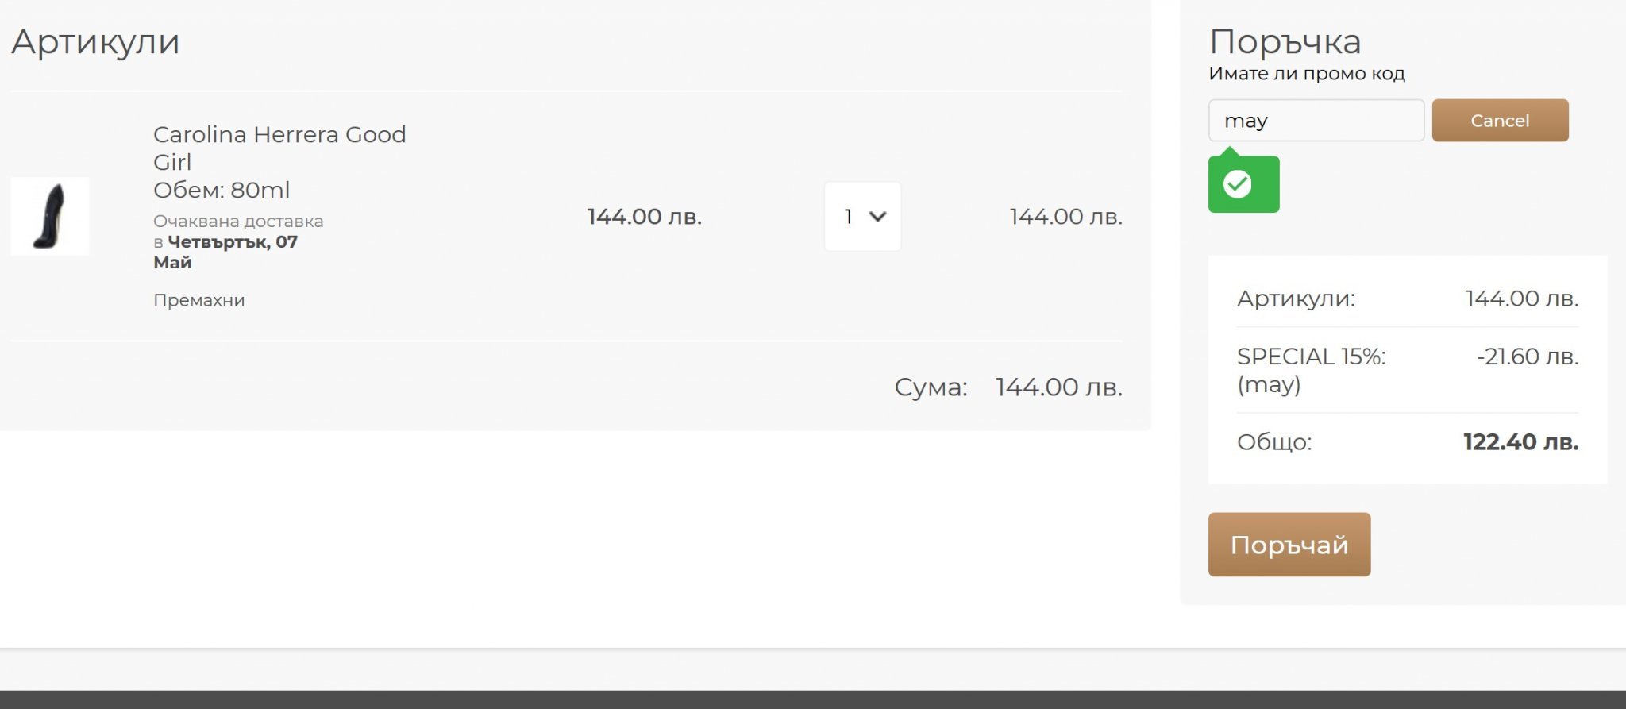Click the Общо label in order summary
This screenshot has width=1626, height=709.
coord(1273,442)
